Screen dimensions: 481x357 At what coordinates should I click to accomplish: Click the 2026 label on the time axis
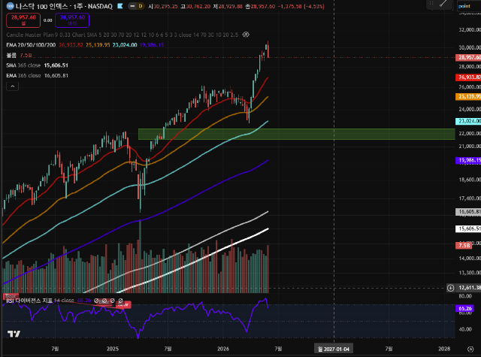click(x=223, y=349)
